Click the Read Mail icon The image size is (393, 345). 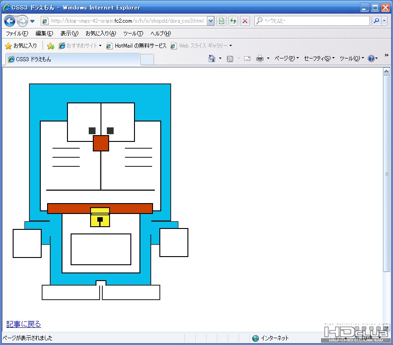coord(247,58)
